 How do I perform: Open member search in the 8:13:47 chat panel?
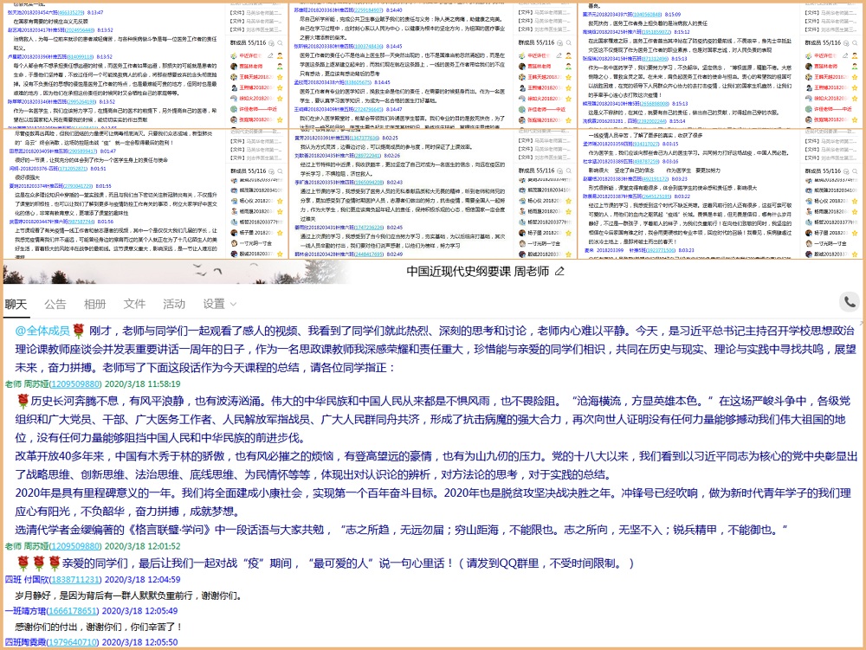[280, 43]
